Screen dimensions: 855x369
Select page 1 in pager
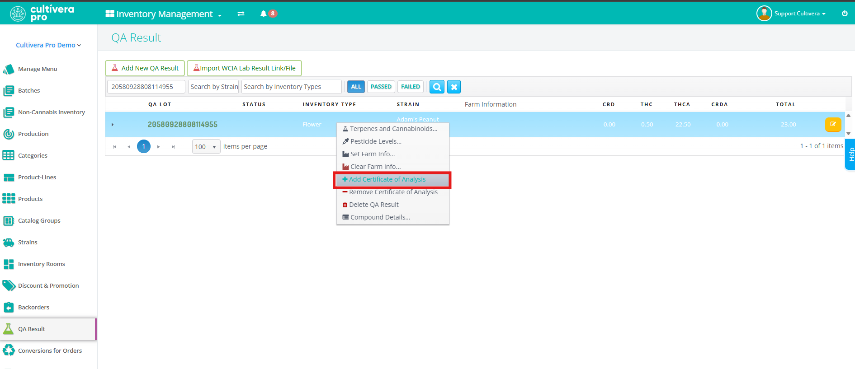click(144, 146)
